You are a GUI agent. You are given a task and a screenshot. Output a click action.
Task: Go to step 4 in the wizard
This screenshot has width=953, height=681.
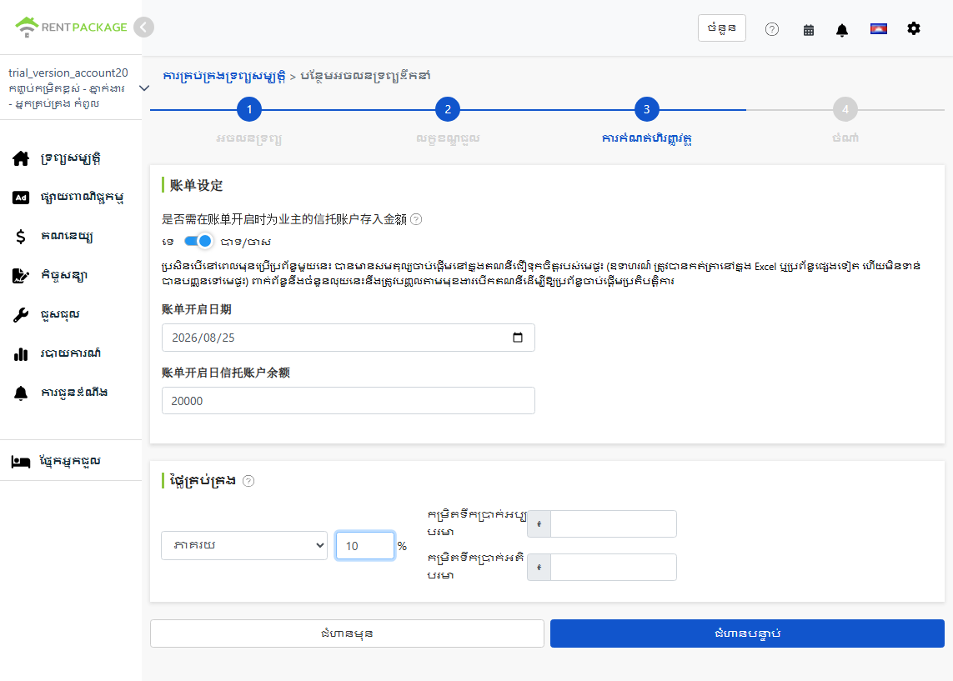(845, 109)
